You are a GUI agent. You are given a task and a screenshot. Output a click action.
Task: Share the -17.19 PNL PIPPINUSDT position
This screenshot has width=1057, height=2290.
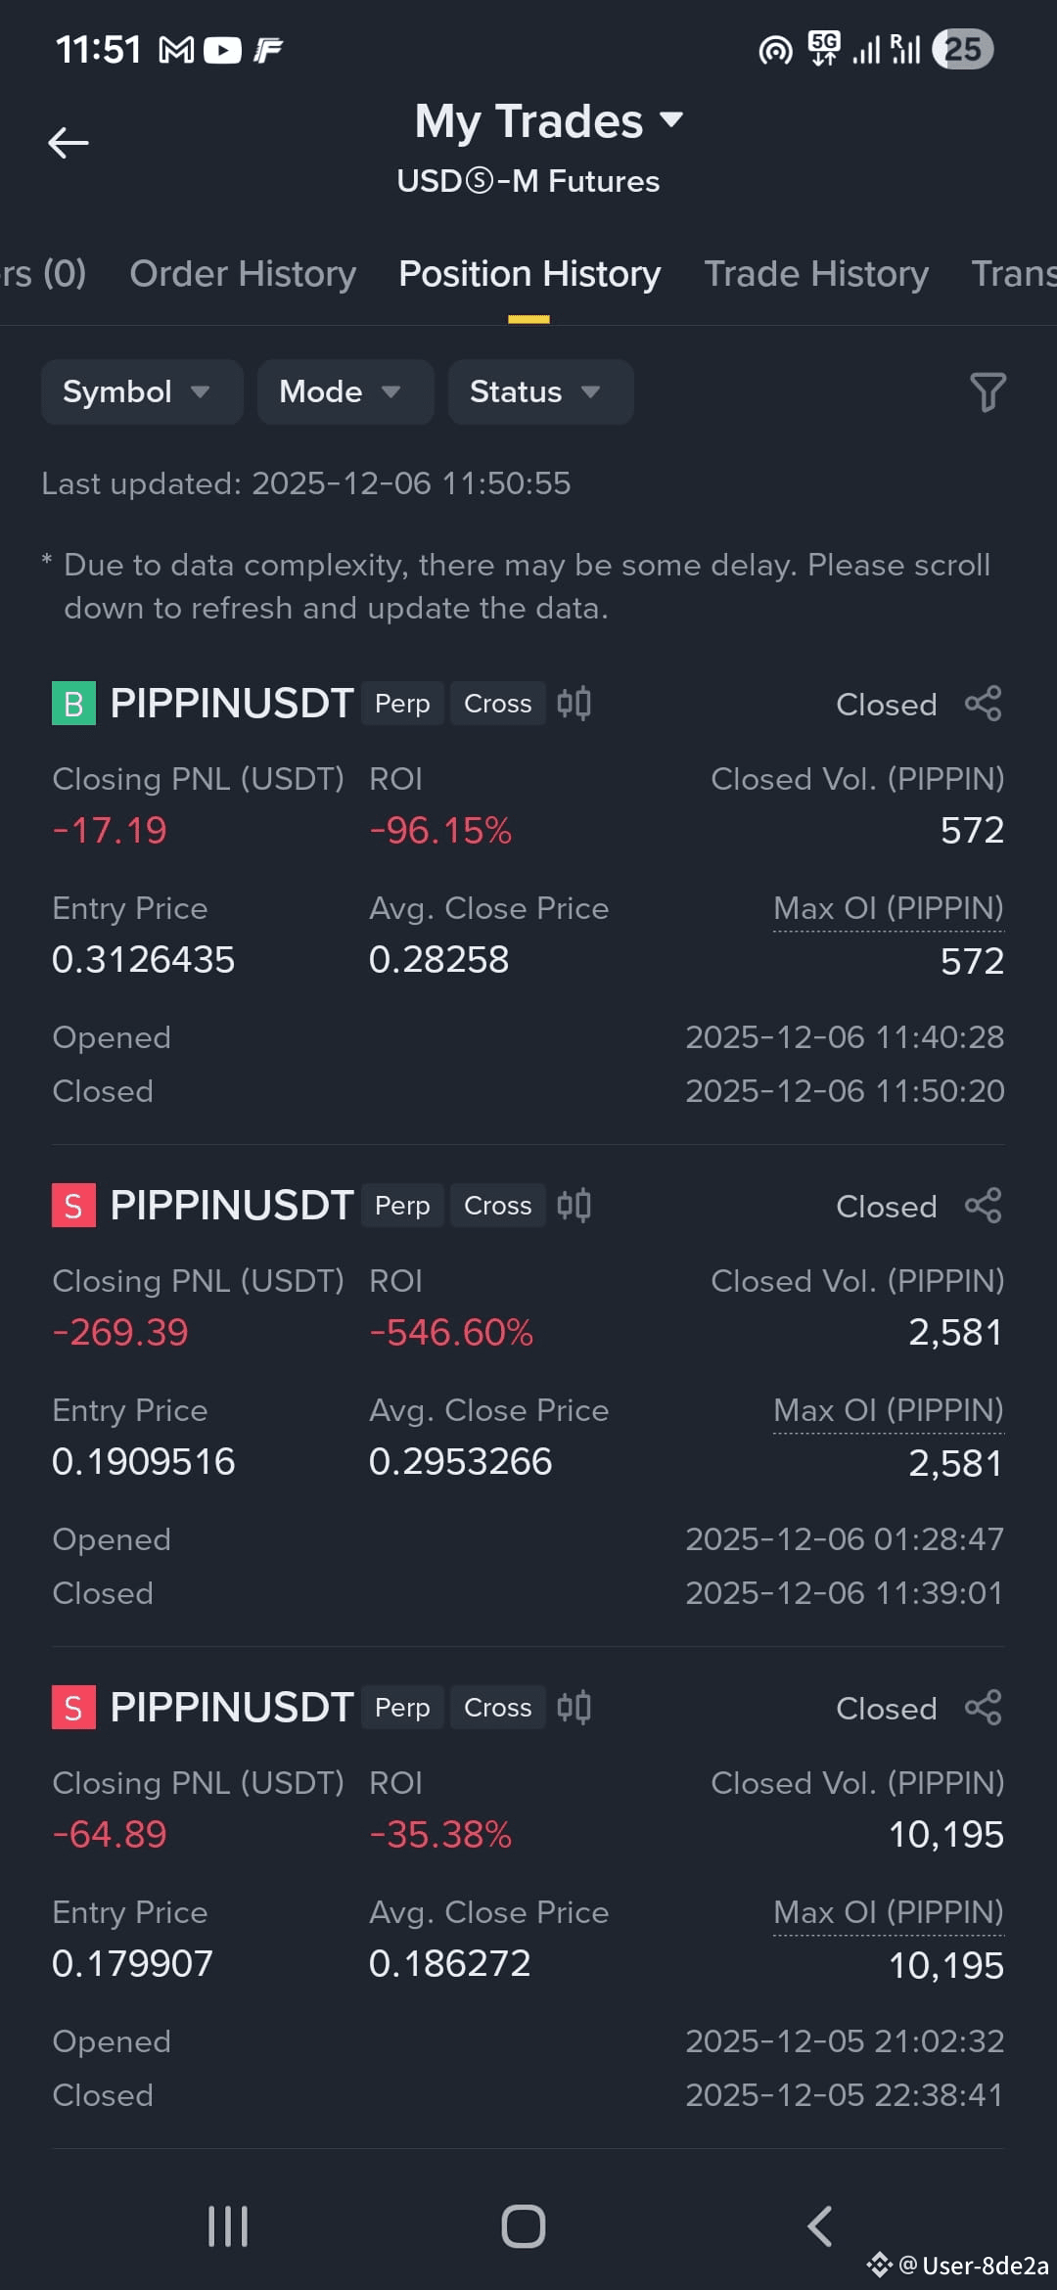click(983, 704)
